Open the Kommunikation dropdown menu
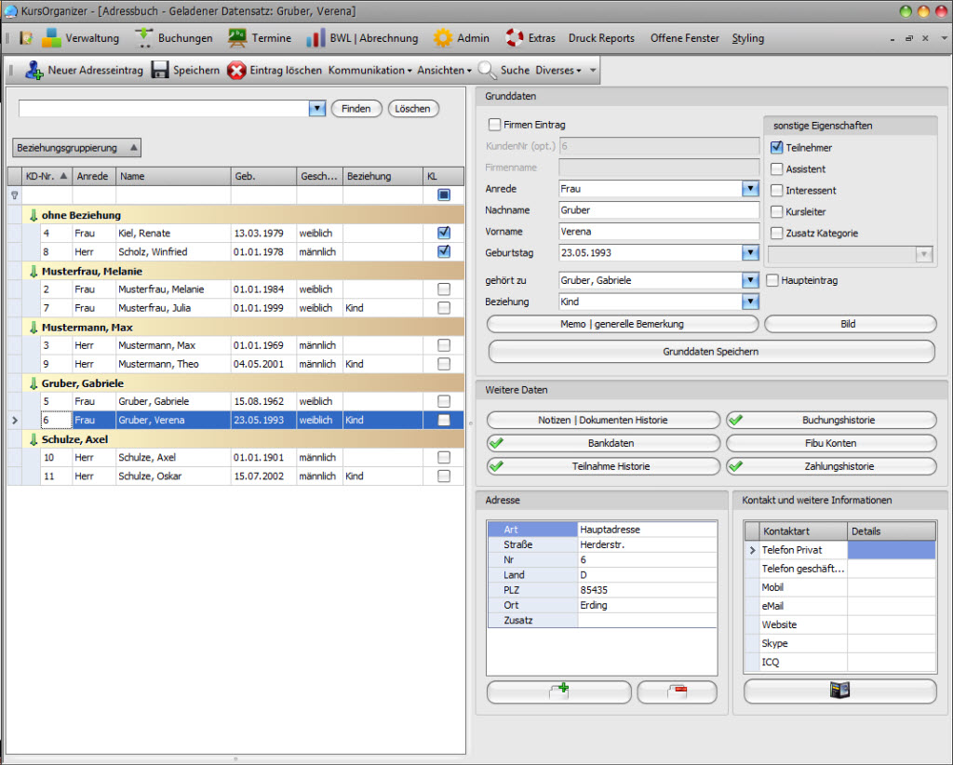Image resolution: width=953 pixels, height=765 pixels. click(370, 71)
